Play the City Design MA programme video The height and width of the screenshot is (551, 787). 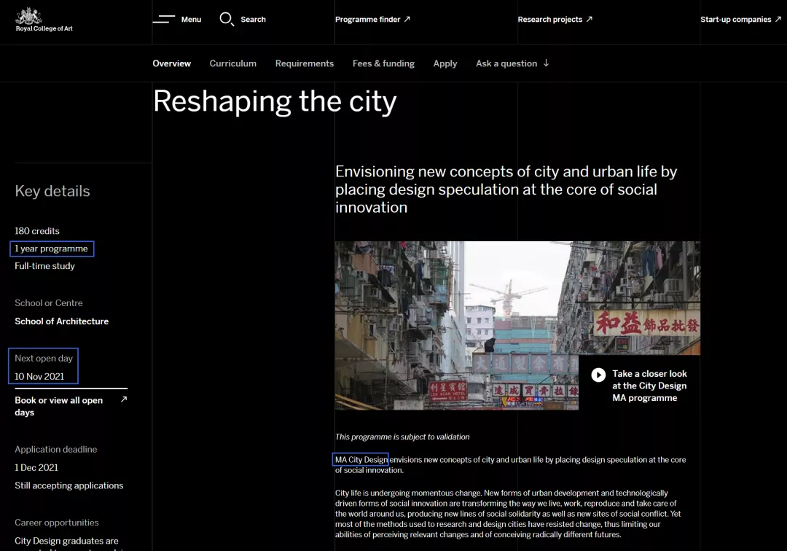pyautogui.click(x=598, y=375)
